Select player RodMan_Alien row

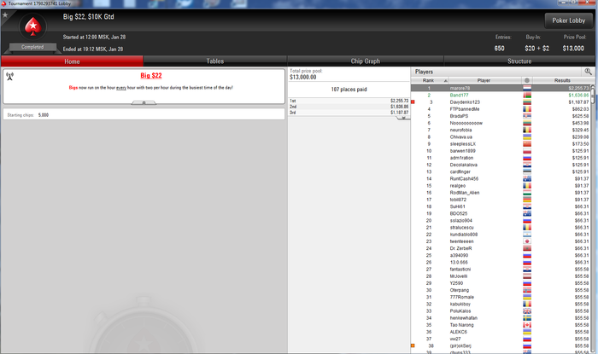coord(501,193)
